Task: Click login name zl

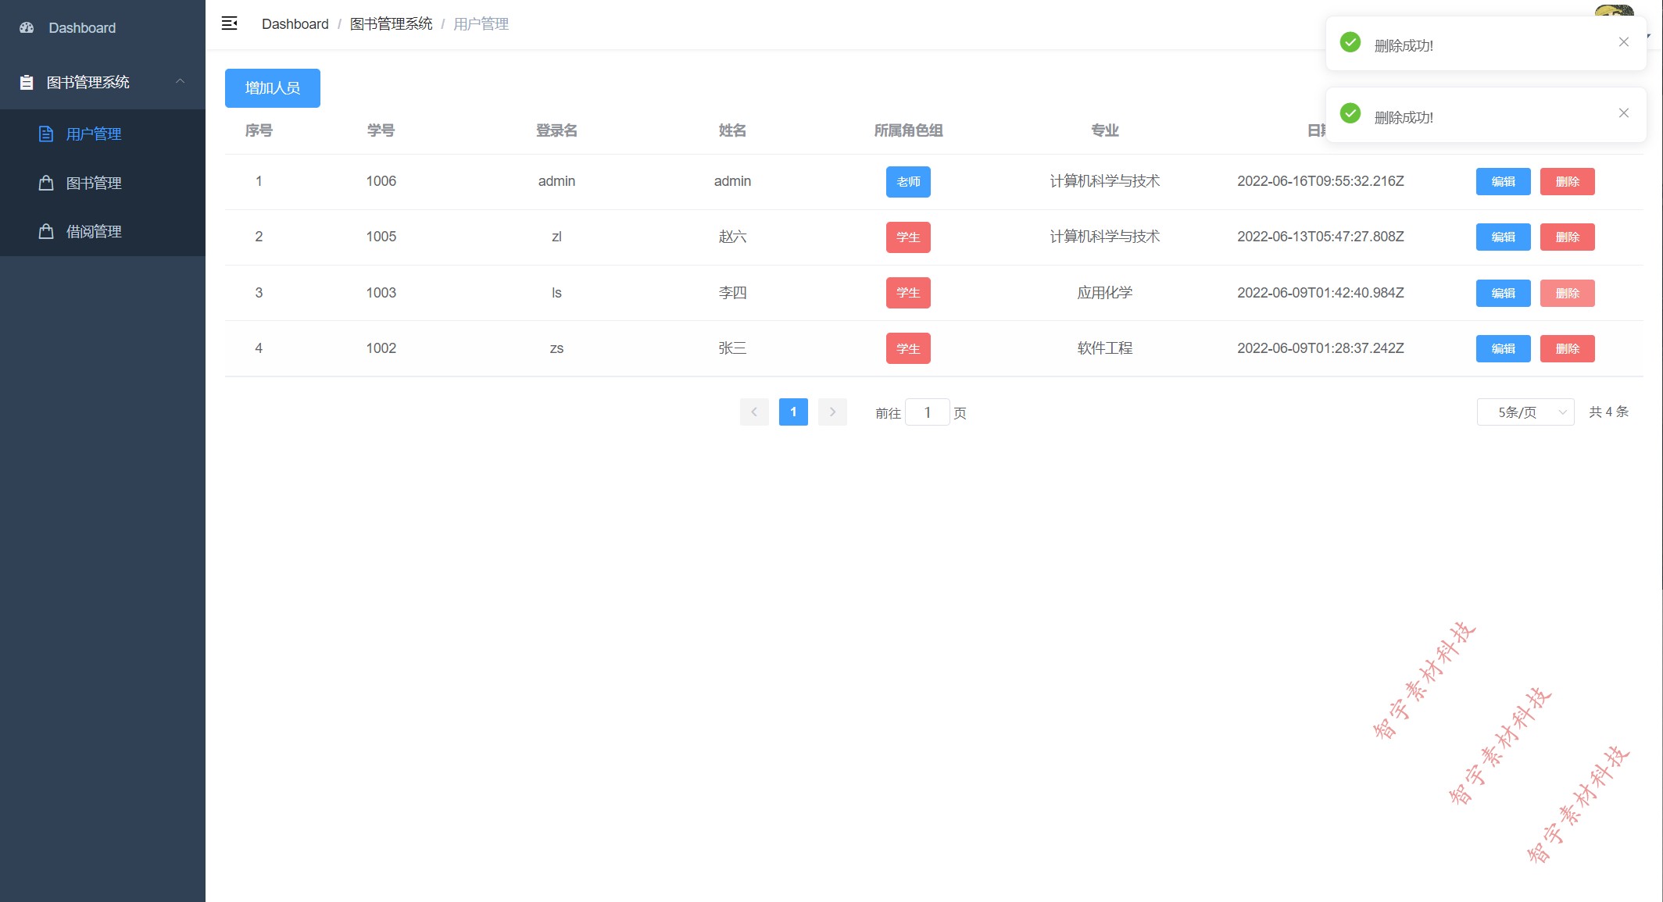Action: [556, 237]
